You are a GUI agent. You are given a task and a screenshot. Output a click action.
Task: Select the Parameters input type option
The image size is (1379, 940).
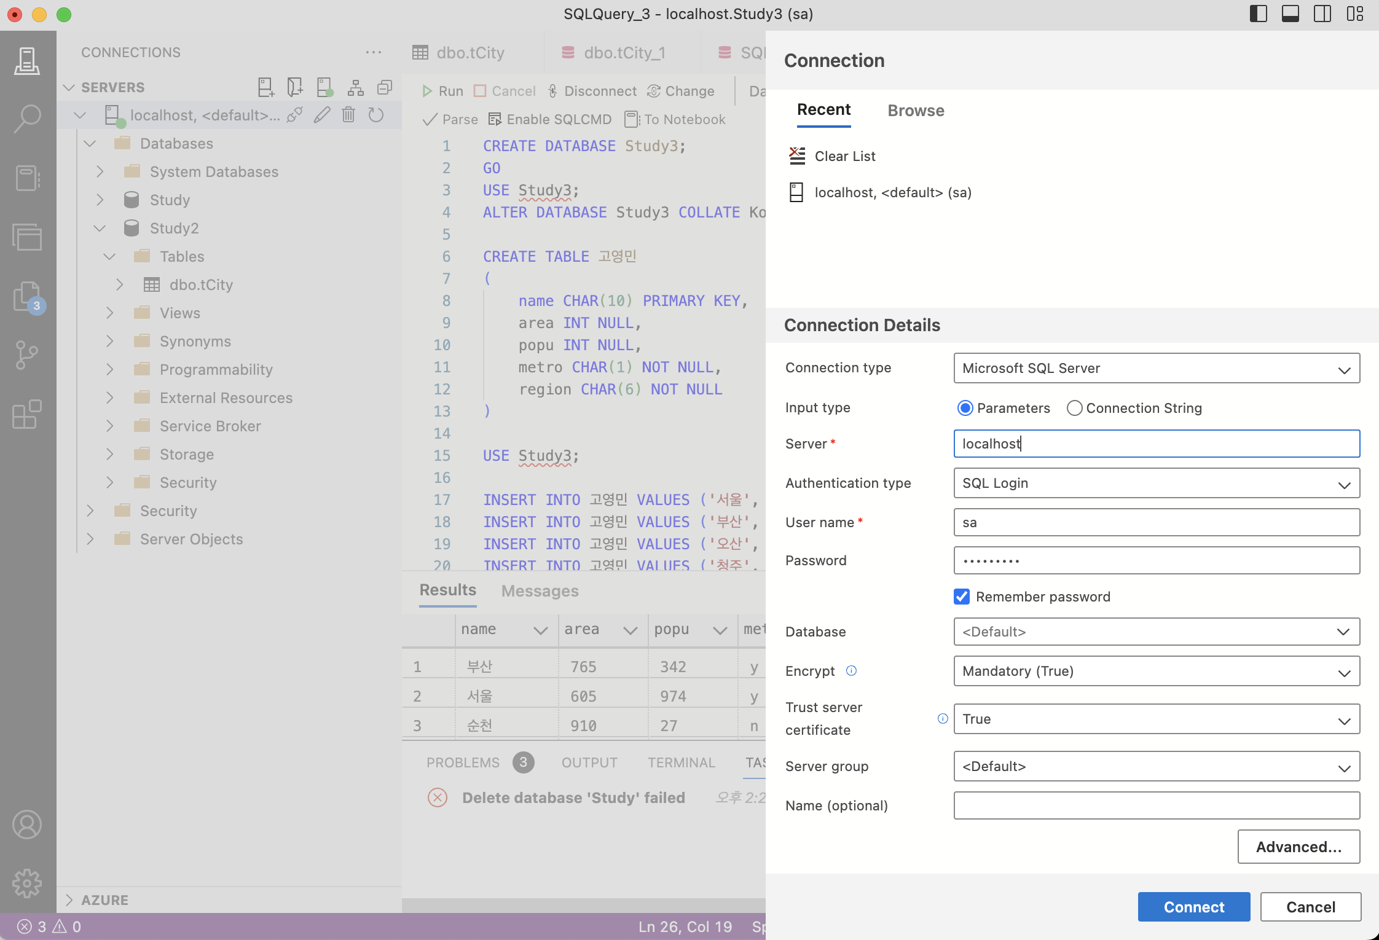point(965,408)
